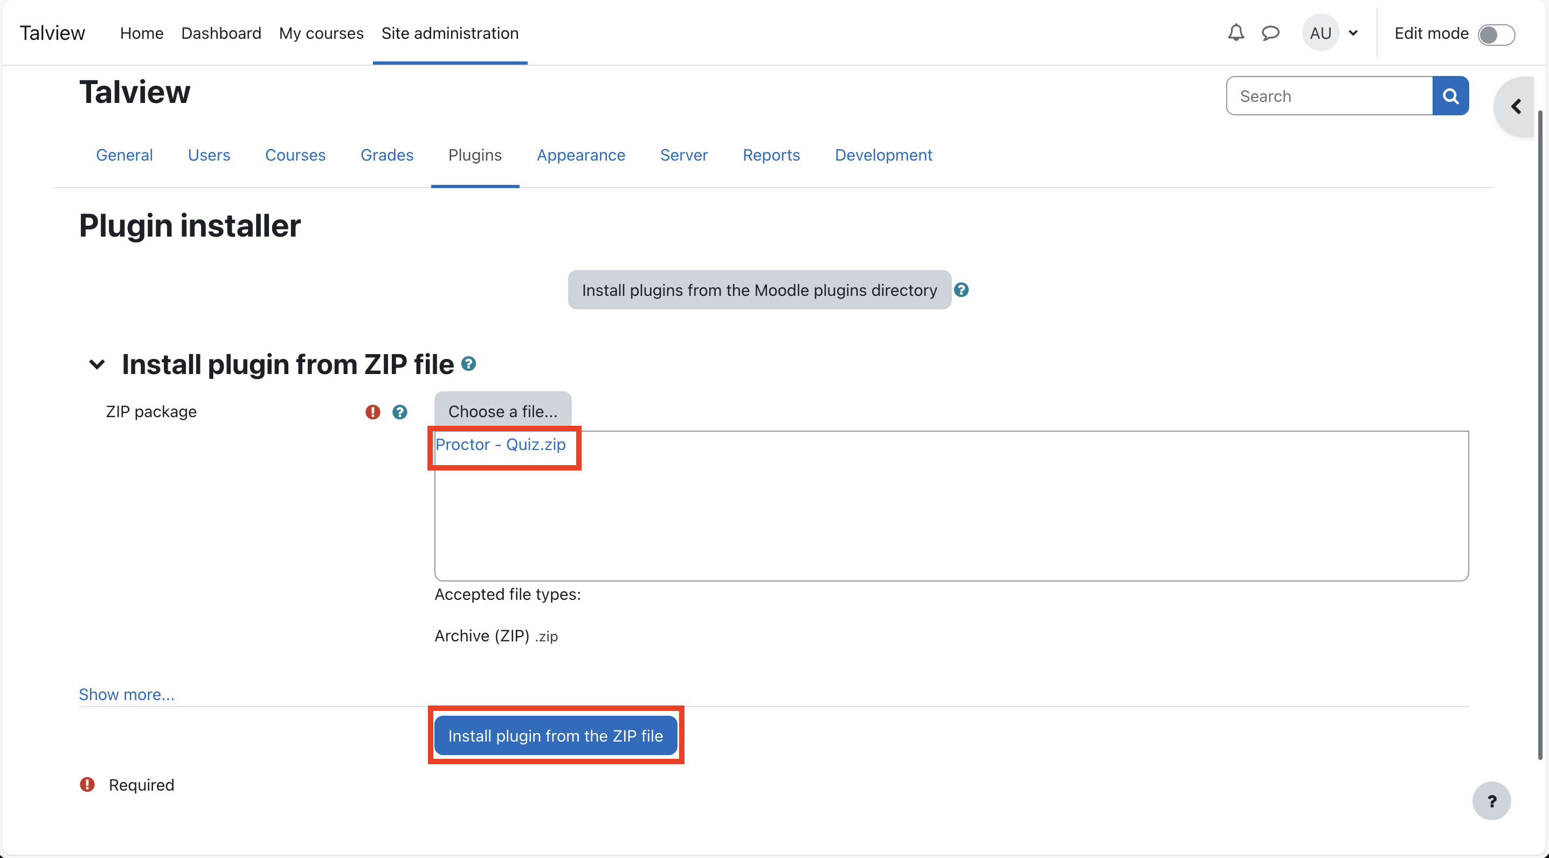
Task: Open the collapsed block drawer arrow
Action: point(1517,106)
